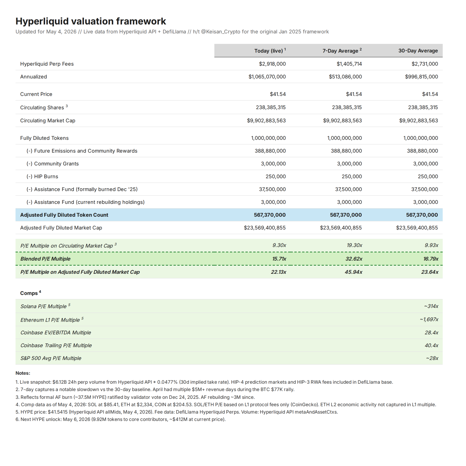Viewport: 466px width, 466px height.
Task: Click the $1,065,070,000 annualized value
Action: tap(267, 77)
